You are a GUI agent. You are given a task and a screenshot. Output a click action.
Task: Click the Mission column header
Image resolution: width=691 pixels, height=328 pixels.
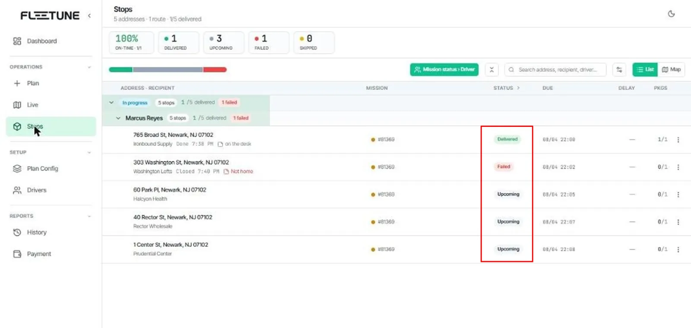tap(377, 88)
